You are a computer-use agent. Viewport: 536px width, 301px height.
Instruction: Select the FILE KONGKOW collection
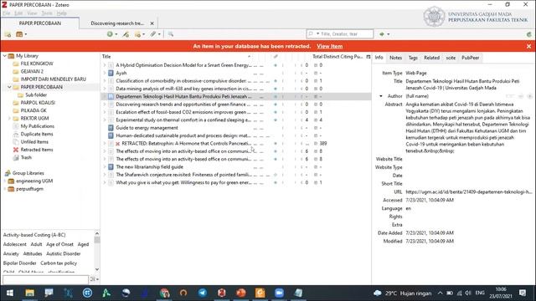click(37, 64)
